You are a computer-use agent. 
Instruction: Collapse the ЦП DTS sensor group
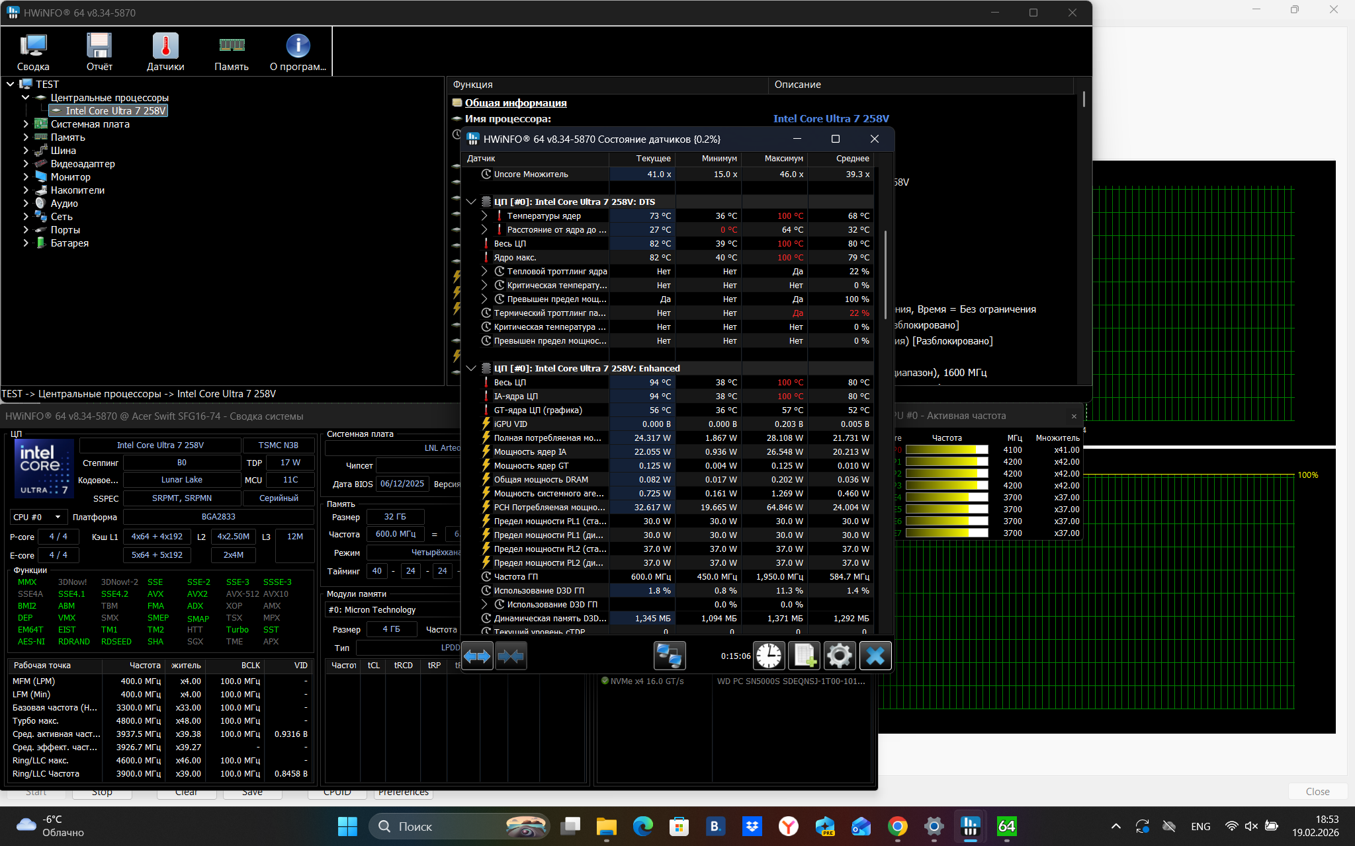pyautogui.click(x=471, y=202)
